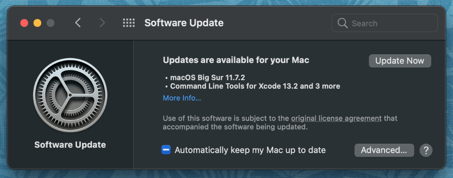Open the original license agreement link
Image resolution: width=453 pixels, height=178 pixels.
[336, 119]
